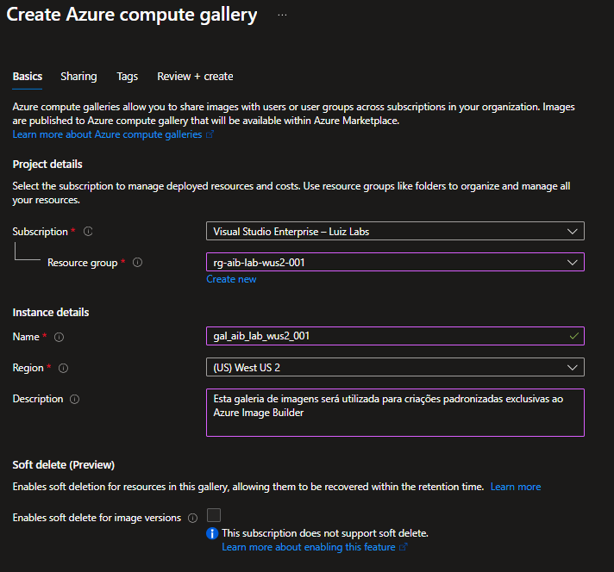
Task: Open the Resource group dropdown
Action: 395,262
